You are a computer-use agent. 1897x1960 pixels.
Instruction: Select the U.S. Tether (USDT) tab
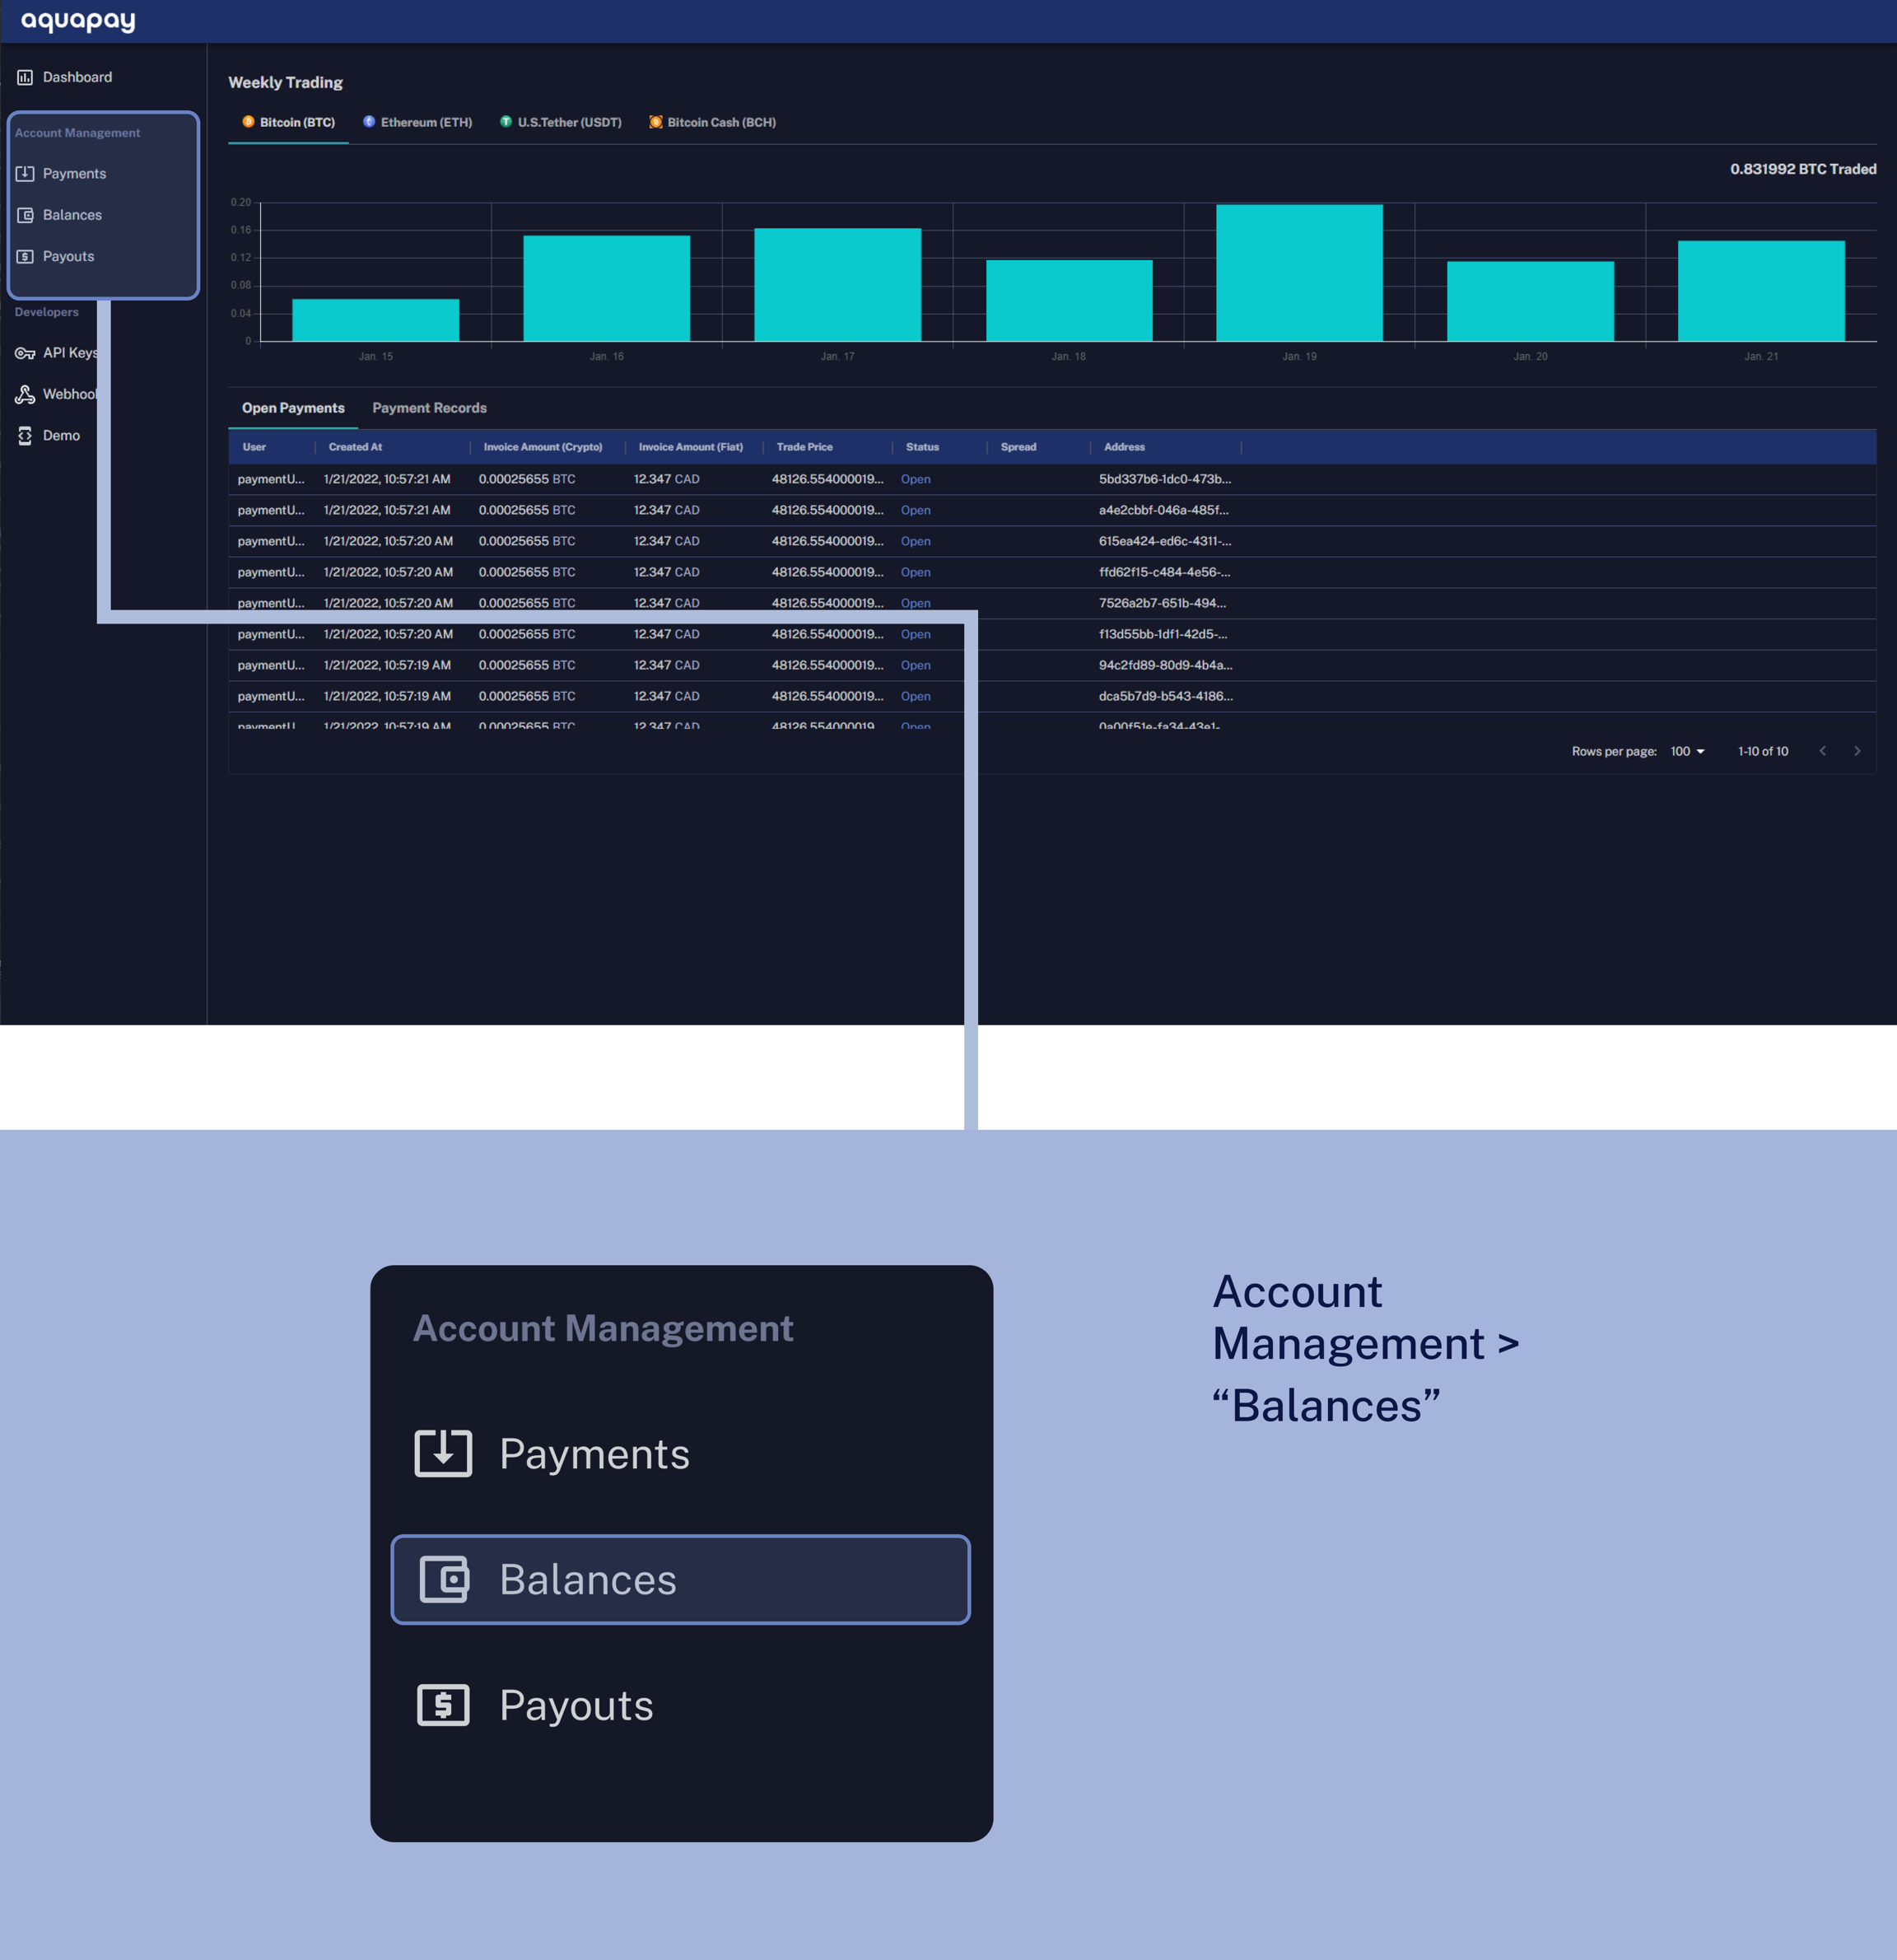561,122
